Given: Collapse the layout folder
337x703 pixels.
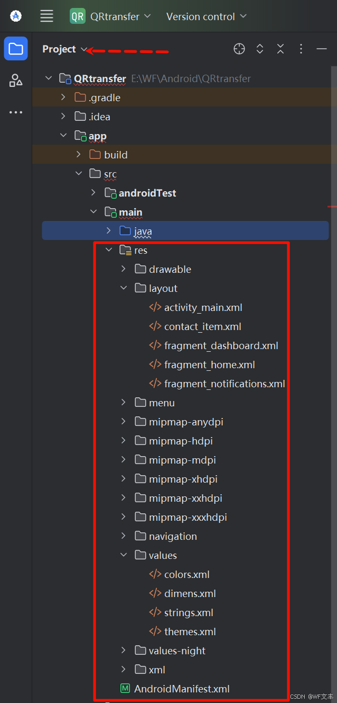Looking at the screenshot, I should (124, 288).
